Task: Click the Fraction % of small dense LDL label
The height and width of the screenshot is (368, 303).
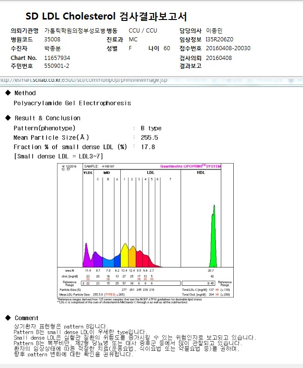Action: click(70, 147)
